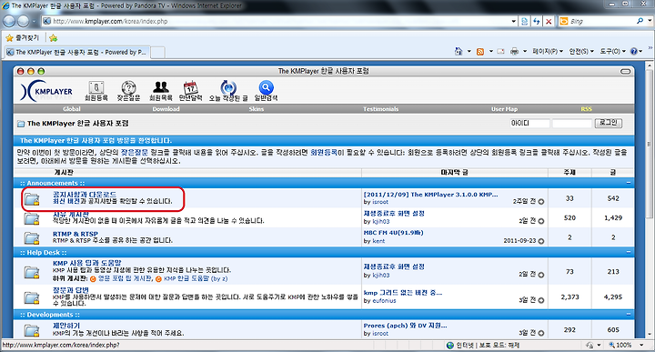Click the green Mac-style window button
The width and height of the screenshot is (655, 352).
pos(41,72)
